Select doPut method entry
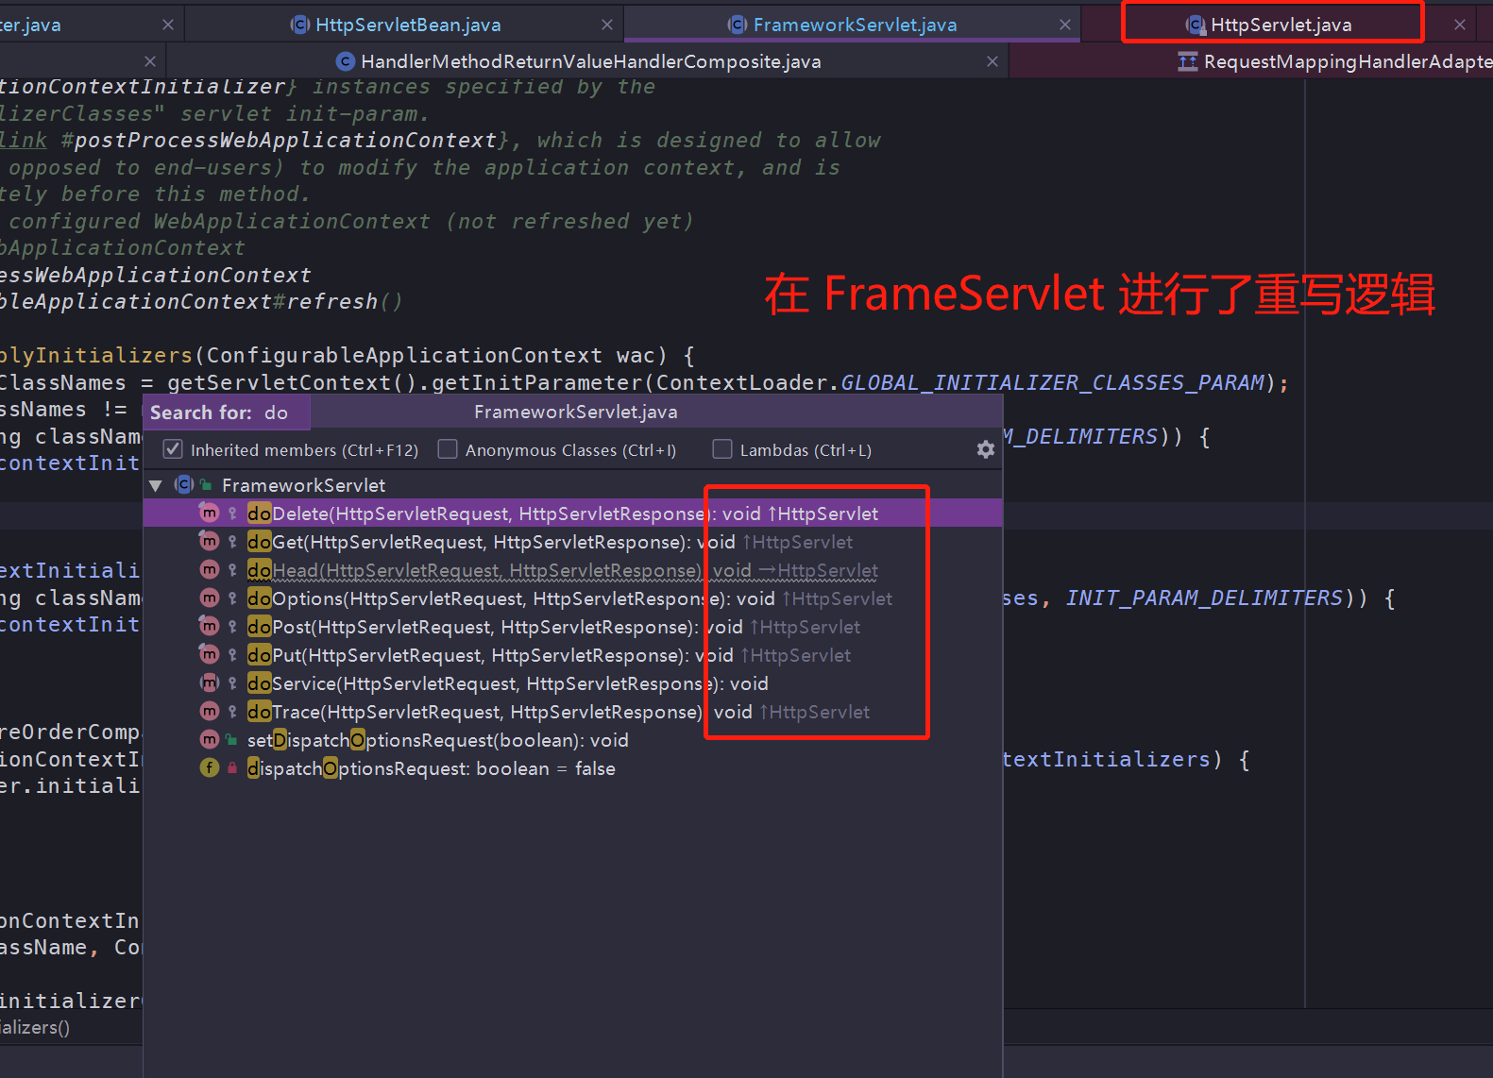 tap(572, 655)
